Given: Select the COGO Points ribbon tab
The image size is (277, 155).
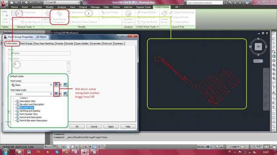Looking at the screenshot, I should click(x=162, y=7).
